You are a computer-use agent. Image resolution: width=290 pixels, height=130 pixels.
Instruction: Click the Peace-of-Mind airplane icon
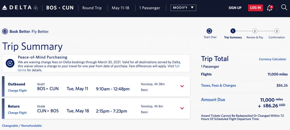pyautogui.click(x=10, y=63)
